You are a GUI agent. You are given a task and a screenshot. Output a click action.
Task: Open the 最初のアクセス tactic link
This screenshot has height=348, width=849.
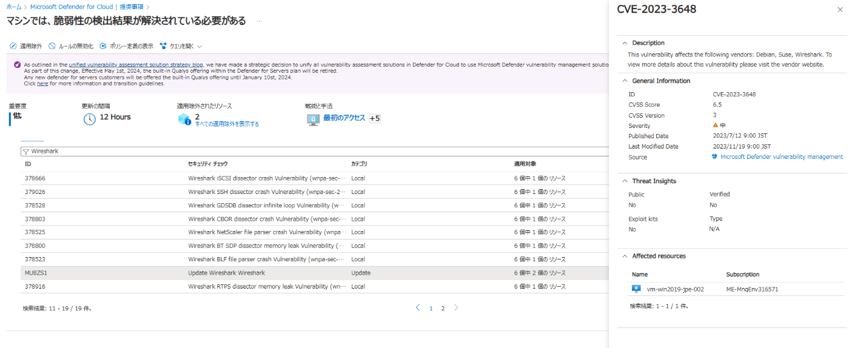344,118
